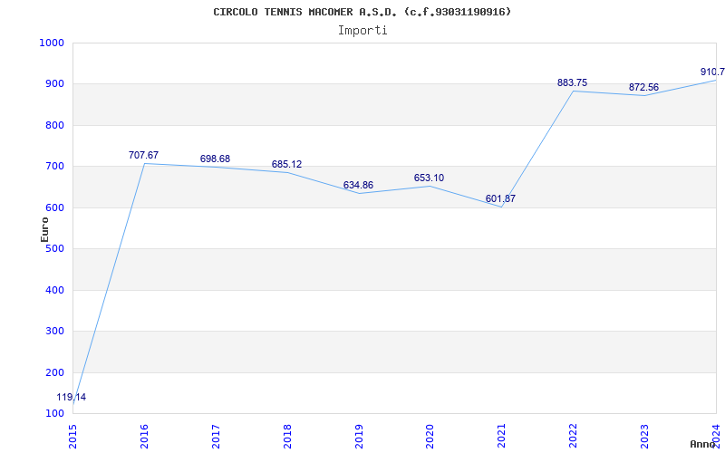This screenshot has height=453, width=725.
Task: Click the 800 y-axis tick label
Action: tap(54, 125)
